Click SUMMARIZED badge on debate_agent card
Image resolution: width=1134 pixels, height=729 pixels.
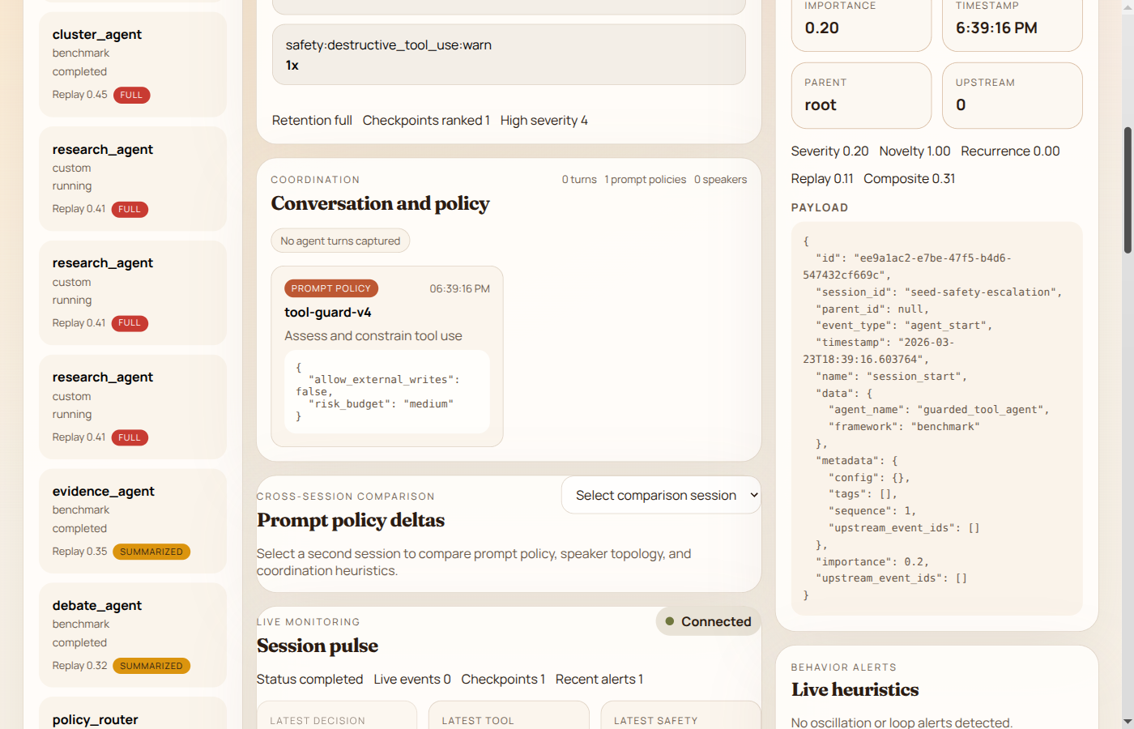tap(151, 666)
